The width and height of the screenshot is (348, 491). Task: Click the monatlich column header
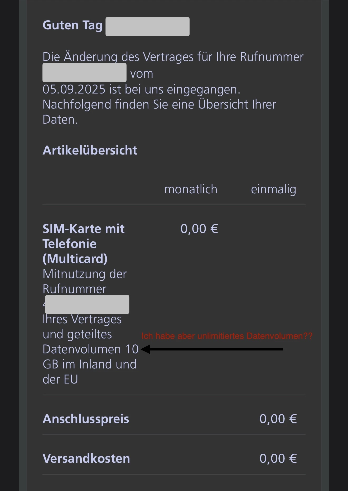click(191, 189)
